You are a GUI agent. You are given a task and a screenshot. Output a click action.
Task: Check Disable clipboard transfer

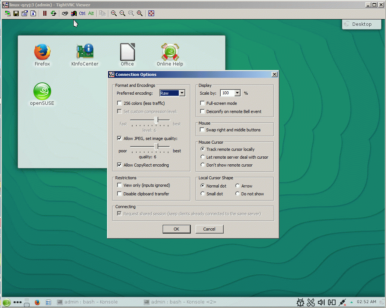pos(119,194)
